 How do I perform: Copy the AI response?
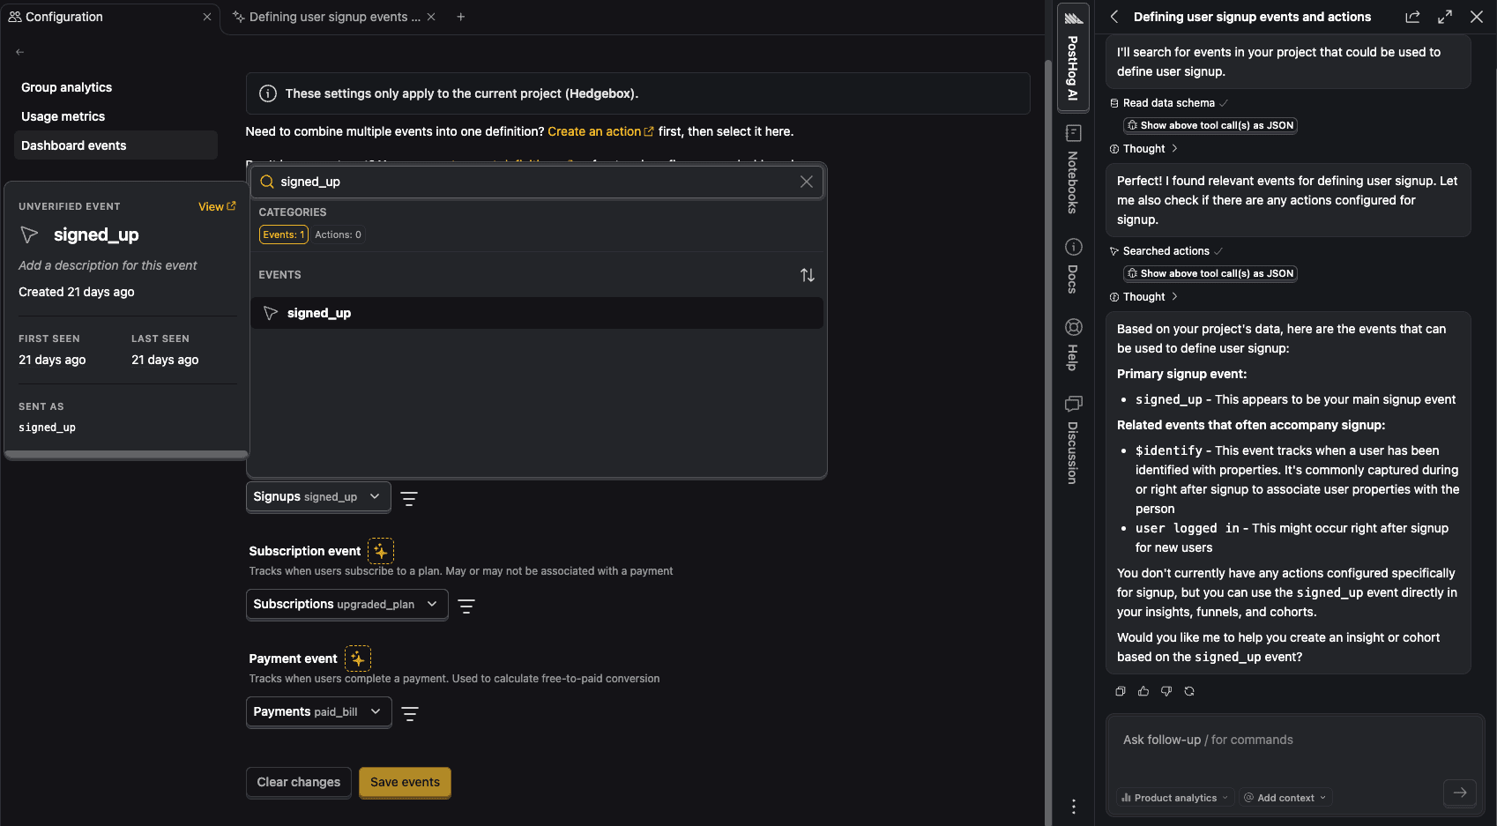coord(1121,691)
